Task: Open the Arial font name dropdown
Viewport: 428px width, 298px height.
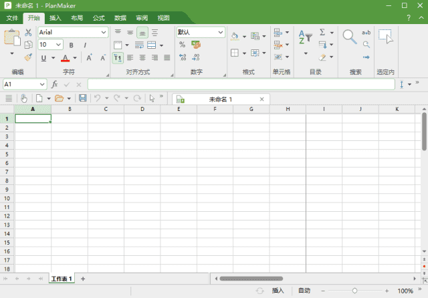Action: [72, 32]
